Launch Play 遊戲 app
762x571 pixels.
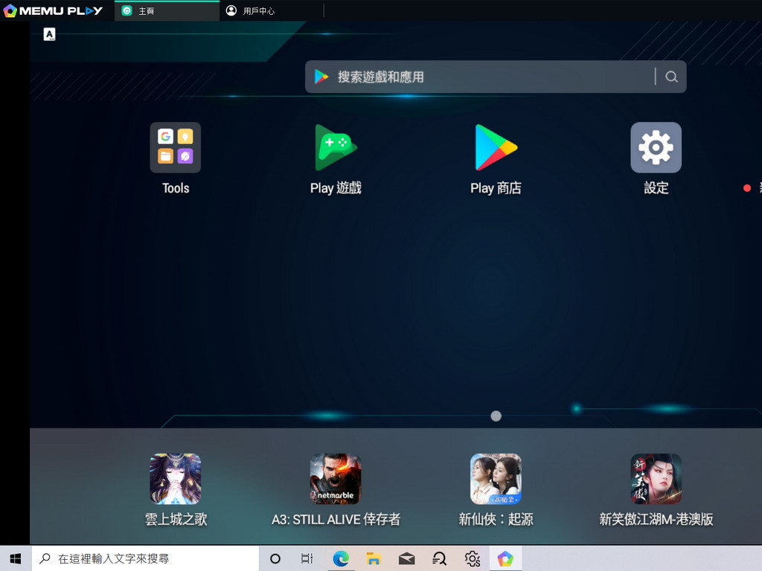click(336, 148)
